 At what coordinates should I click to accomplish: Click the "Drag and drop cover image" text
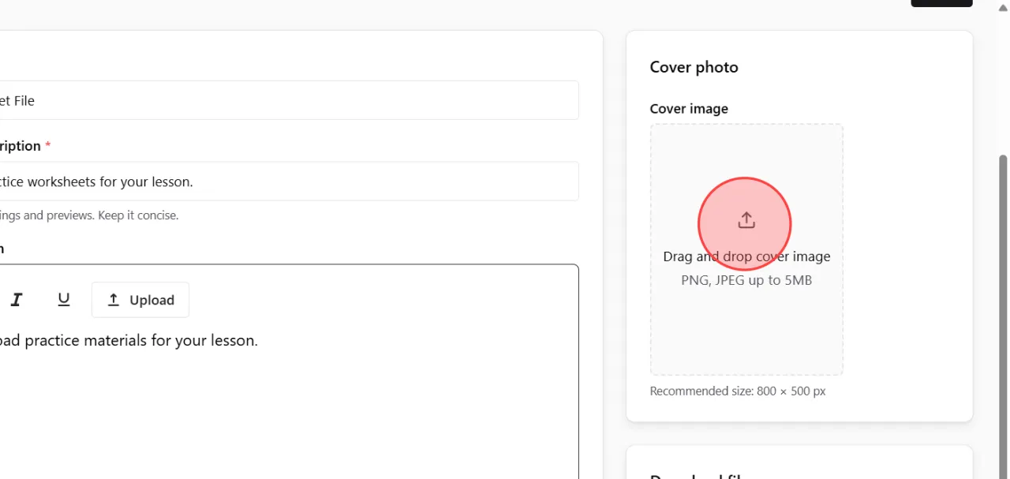(x=746, y=256)
